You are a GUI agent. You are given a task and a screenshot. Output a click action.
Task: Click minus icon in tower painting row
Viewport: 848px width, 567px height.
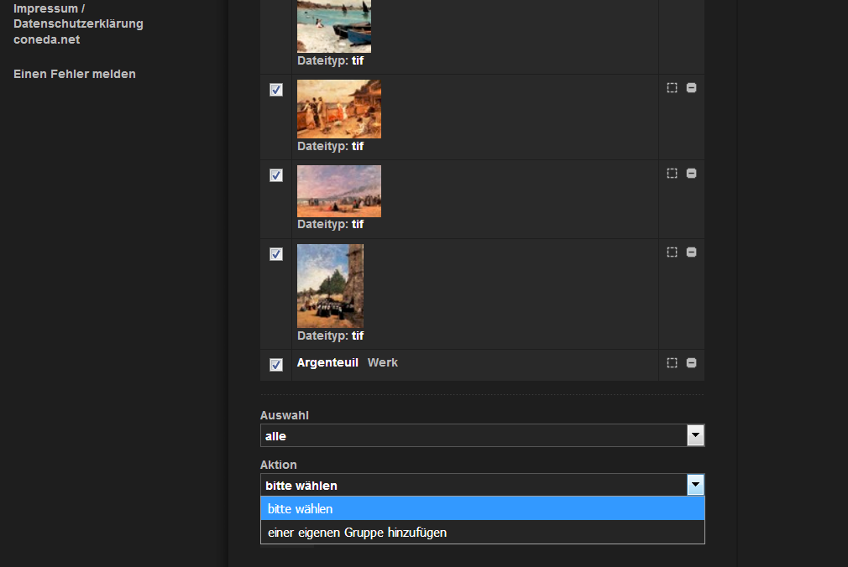pos(691,252)
